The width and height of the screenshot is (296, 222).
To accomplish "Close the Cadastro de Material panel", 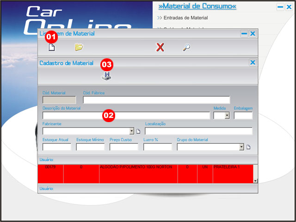I will coord(253,62).
